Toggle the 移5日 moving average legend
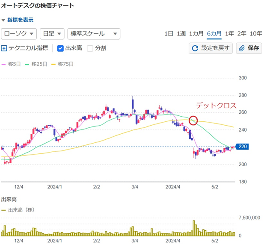The height and width of the screenshot is (244, 264). click(x=11, y=64)
